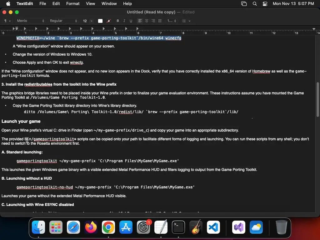The image size is (320, 240).
Task: Open the Window menu
Action: (109, 3)
